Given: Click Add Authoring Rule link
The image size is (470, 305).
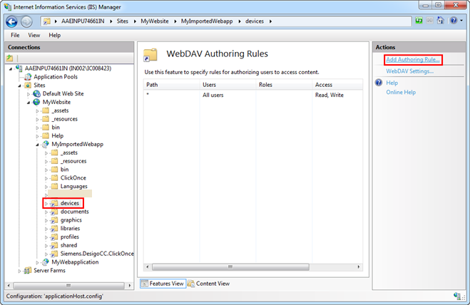Looking at the screenshot, I should [x=412, y=60].
